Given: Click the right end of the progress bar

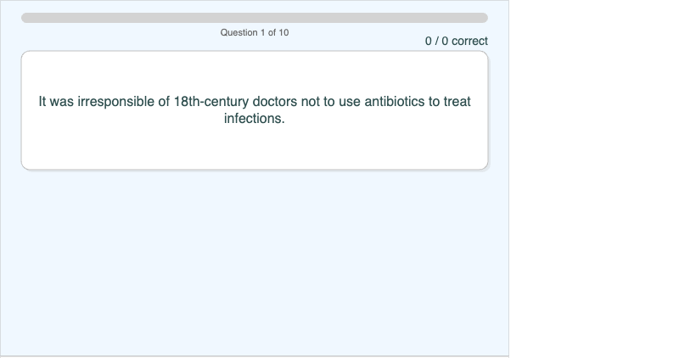Looking at the screenshot, I should pos(484,18).
